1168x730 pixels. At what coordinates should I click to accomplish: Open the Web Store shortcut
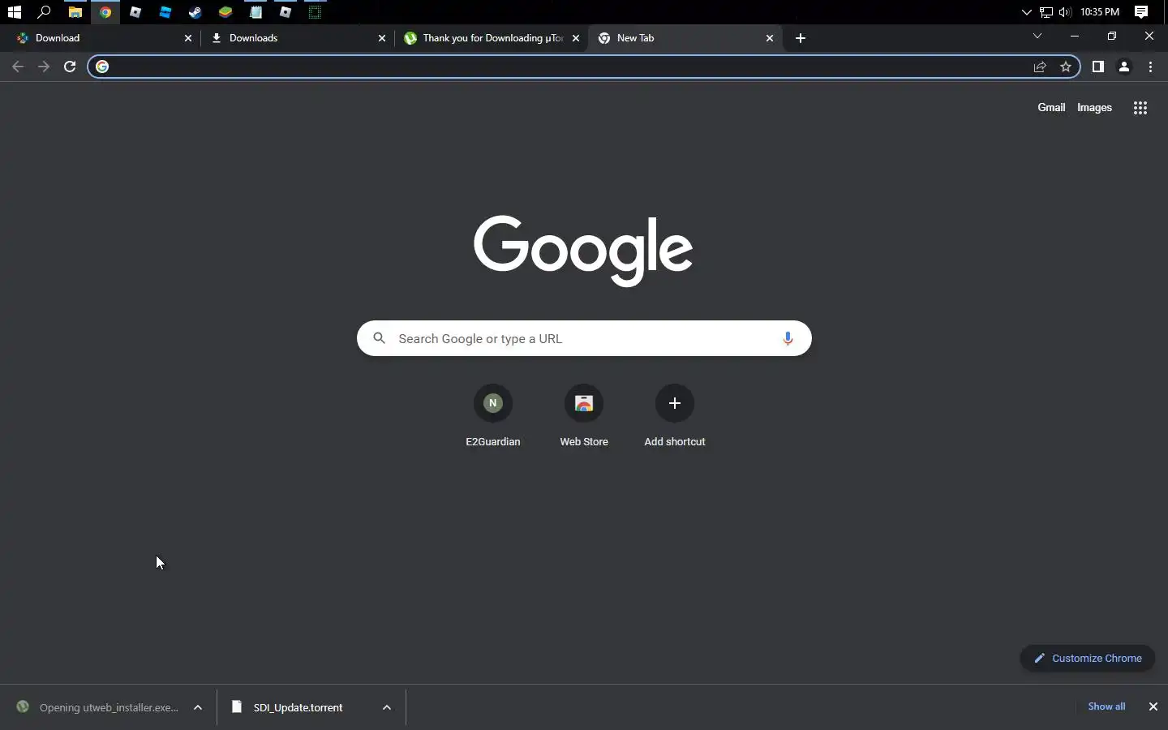[584, 415]
